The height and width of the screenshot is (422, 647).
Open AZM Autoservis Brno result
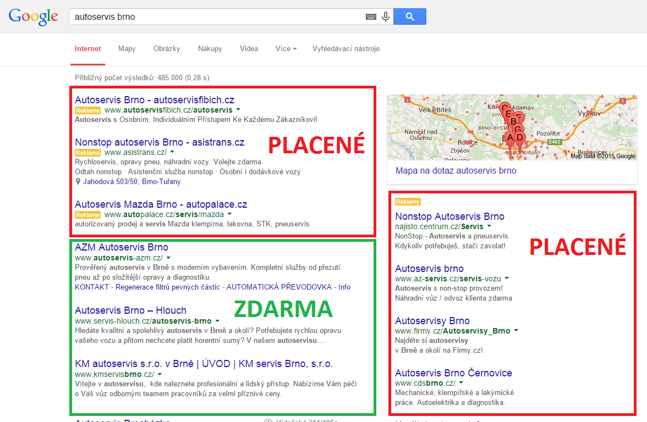[x=121, y=247]
